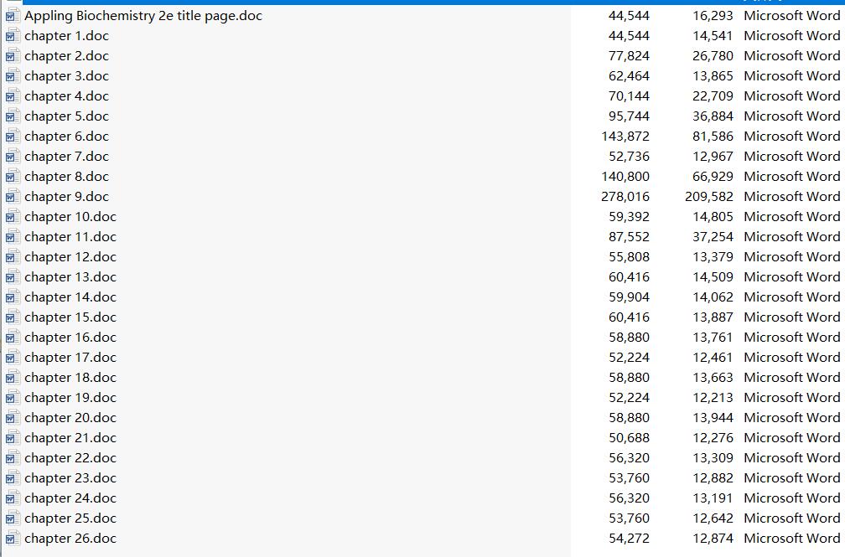Click size value 95,744 for chapter 5
Image resolution: width=845 pixels, height=557 pixels.
click(629, 116)
